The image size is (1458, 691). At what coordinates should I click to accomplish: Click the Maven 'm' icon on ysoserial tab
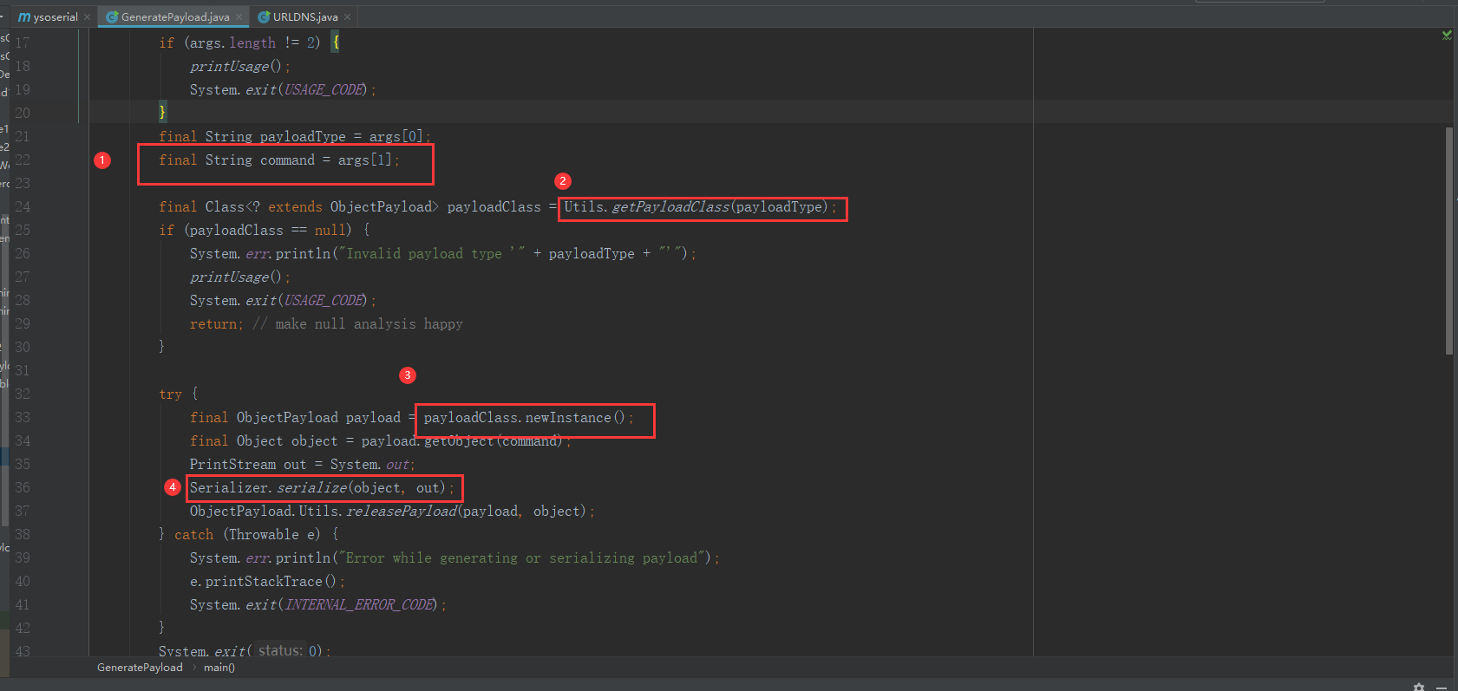click(x=24, y=17)
